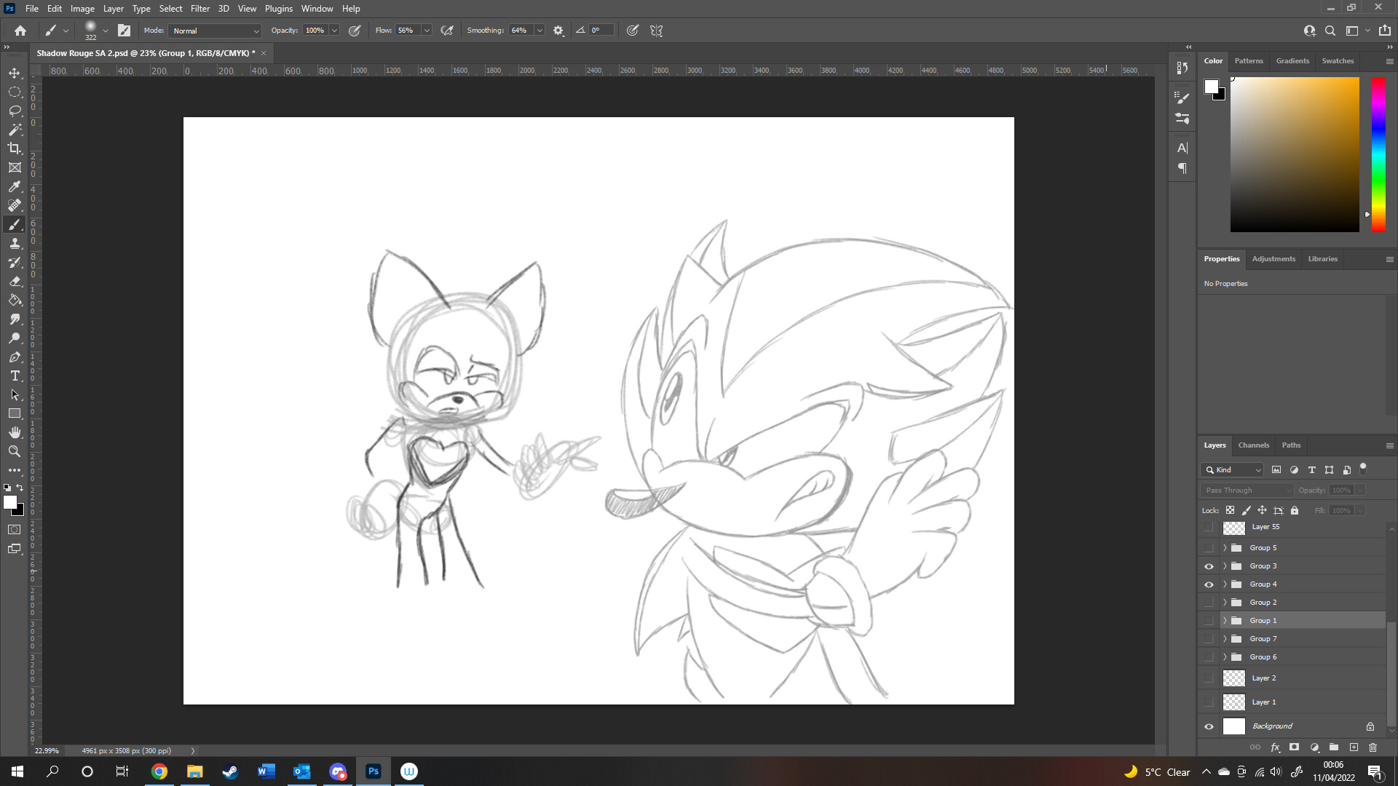The image size is (1398, 786).
Task: Select the Eyedropper tool
Action: coord(15,186)
